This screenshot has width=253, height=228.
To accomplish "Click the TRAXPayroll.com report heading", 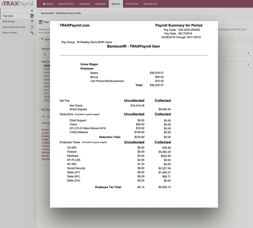I will [x=75, y=25].
